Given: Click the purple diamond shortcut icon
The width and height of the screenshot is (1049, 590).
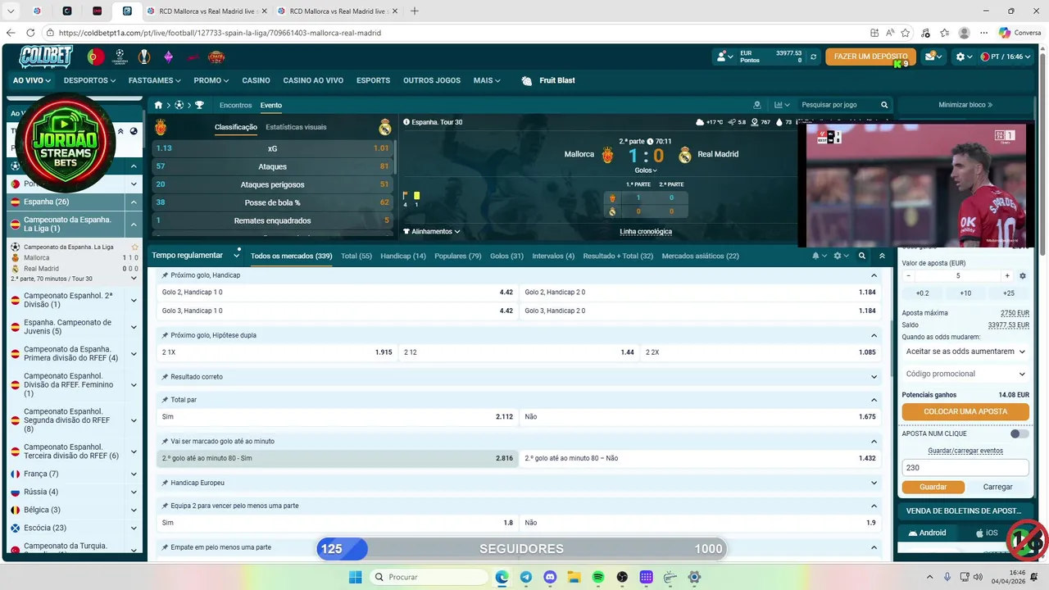Looking at the screenshot, I should coord(168,57).
